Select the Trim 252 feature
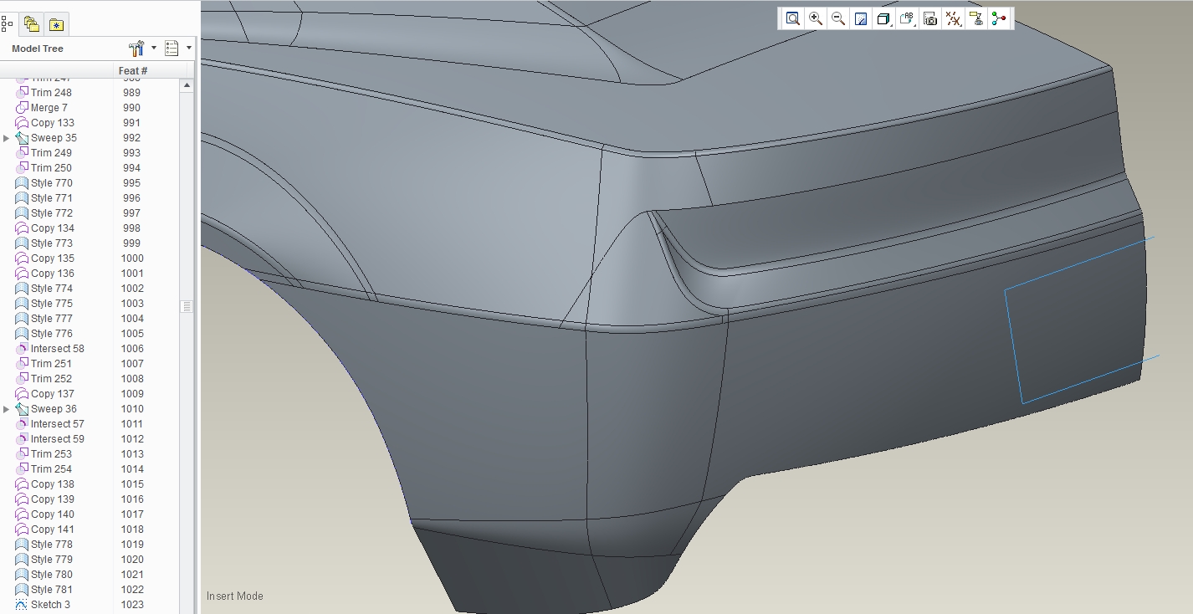The width and height of the screenshot is (1193, 614). (x=44, y=379)
